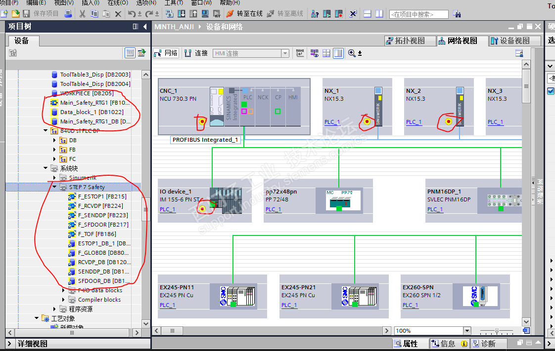The image size is (555, 351).
Task: Expand the 程序资源 folder
Action: click(x=54, y=309)
